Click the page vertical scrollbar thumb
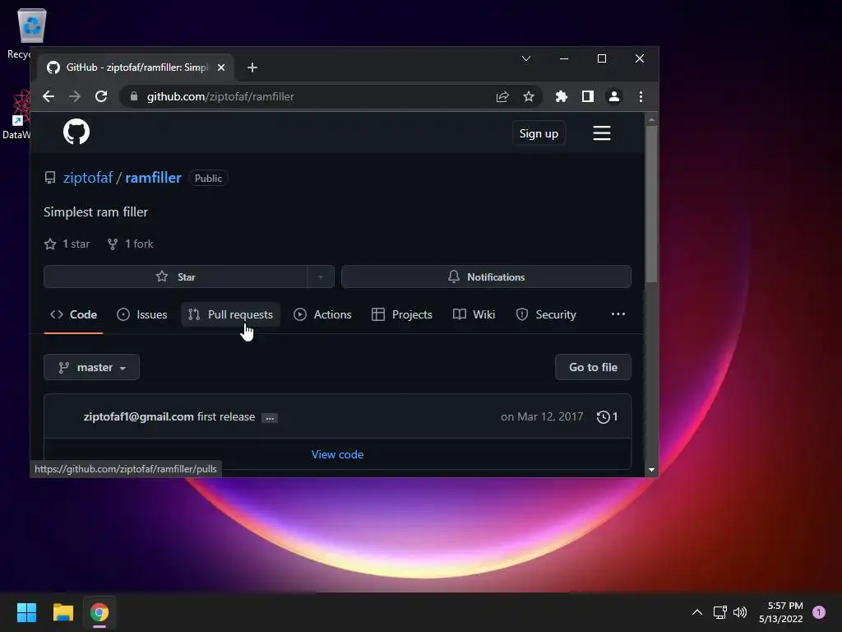842x632 pixels. point(651,204)
